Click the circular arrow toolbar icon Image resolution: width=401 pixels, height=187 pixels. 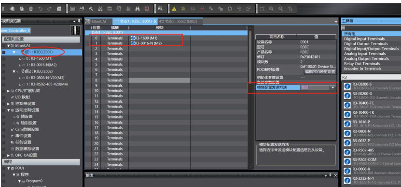[x=230, y=9]
